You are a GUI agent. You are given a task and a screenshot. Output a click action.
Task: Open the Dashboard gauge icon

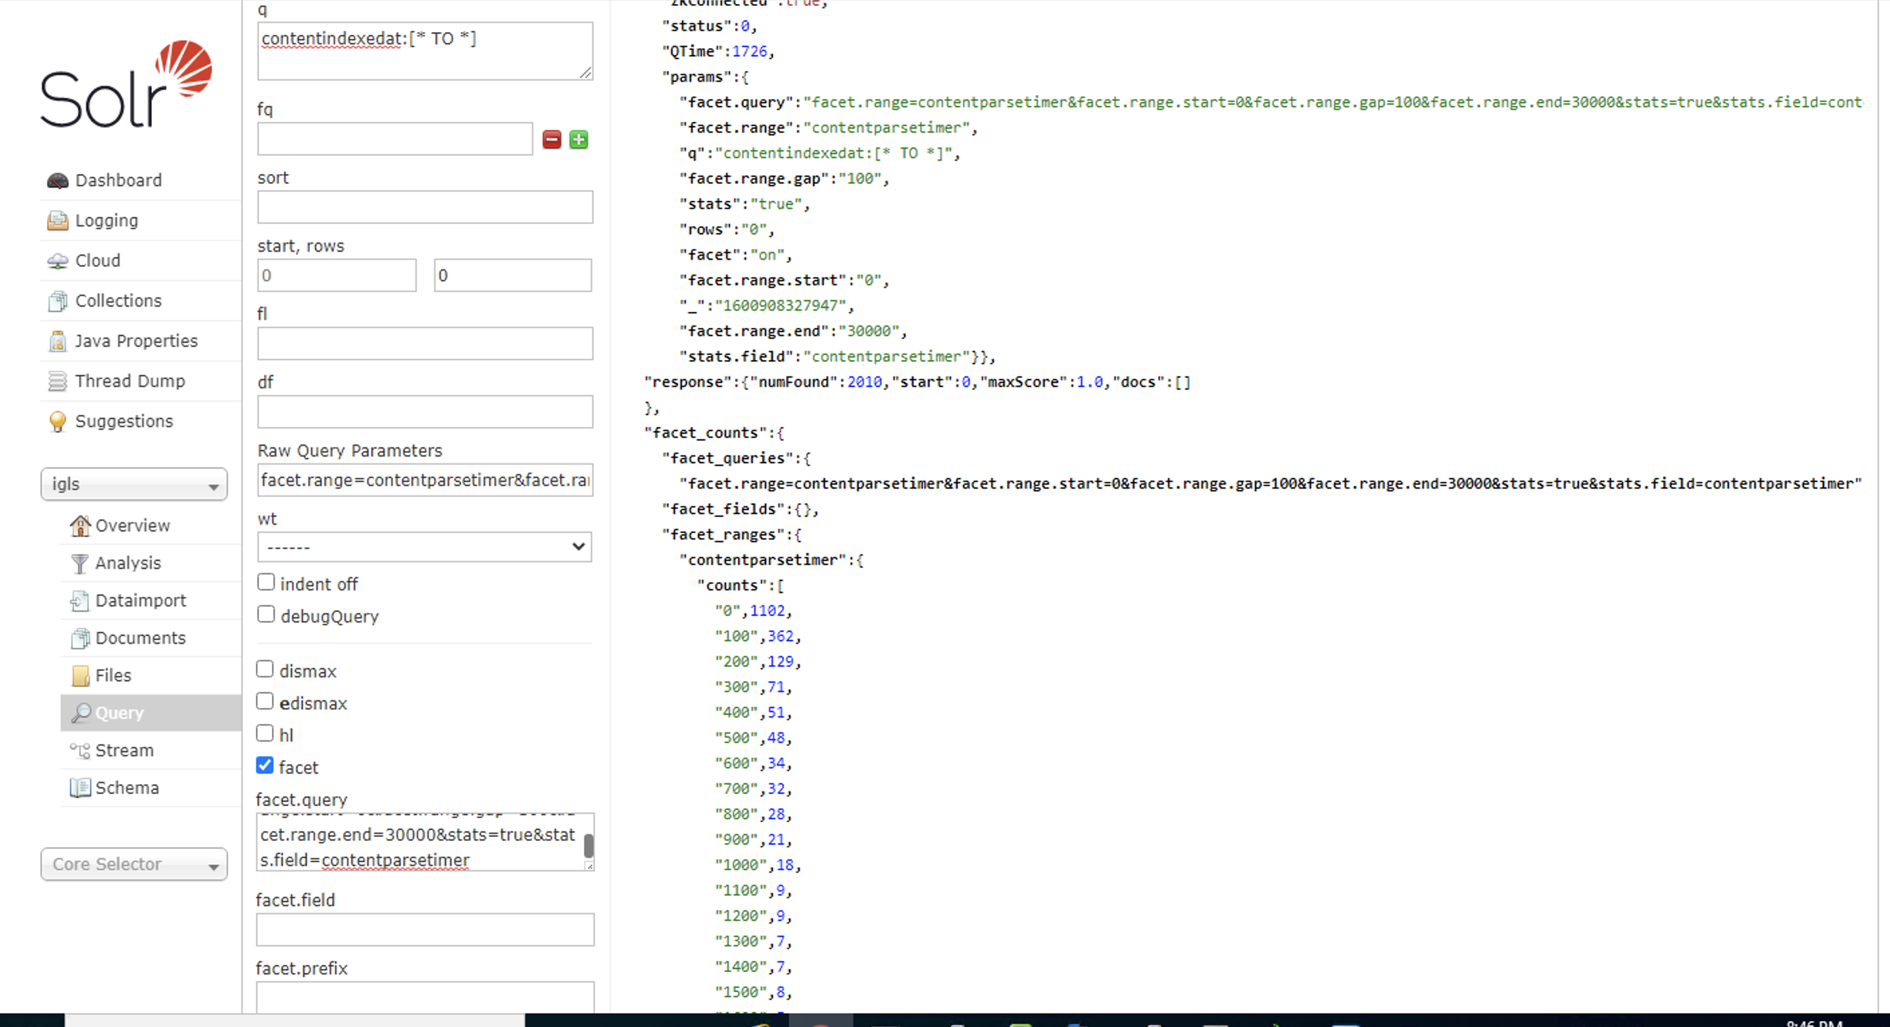pos(57,181)
